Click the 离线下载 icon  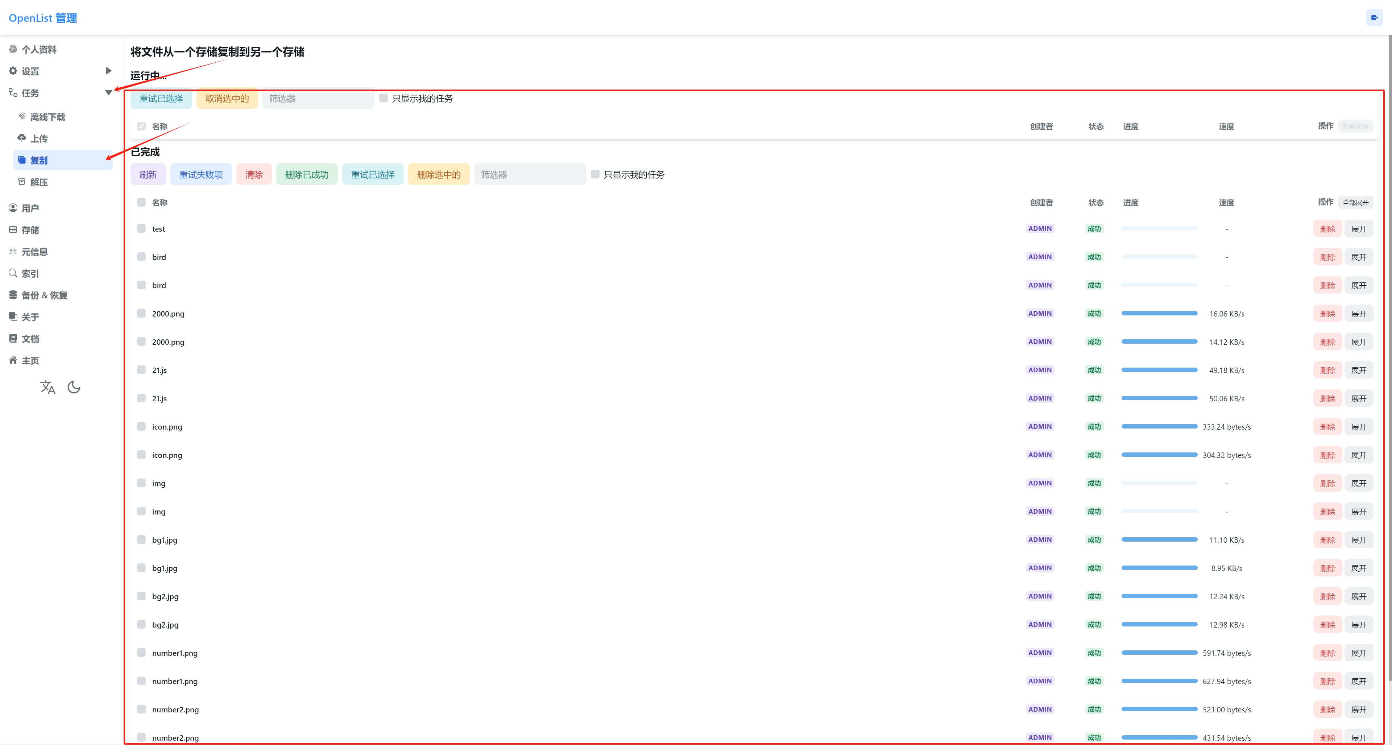[22, 117]
